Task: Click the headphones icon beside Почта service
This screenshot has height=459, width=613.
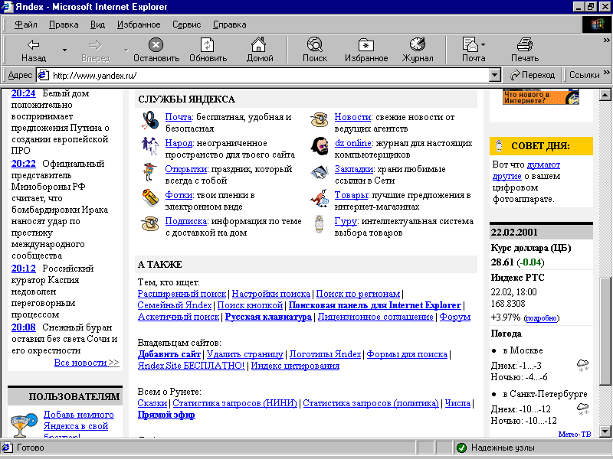Action: tap(150, 120)
